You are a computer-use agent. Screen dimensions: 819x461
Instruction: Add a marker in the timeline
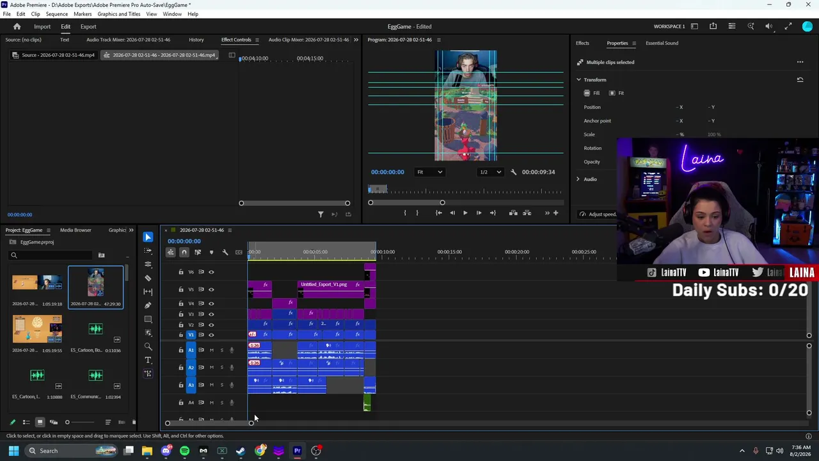211,252
